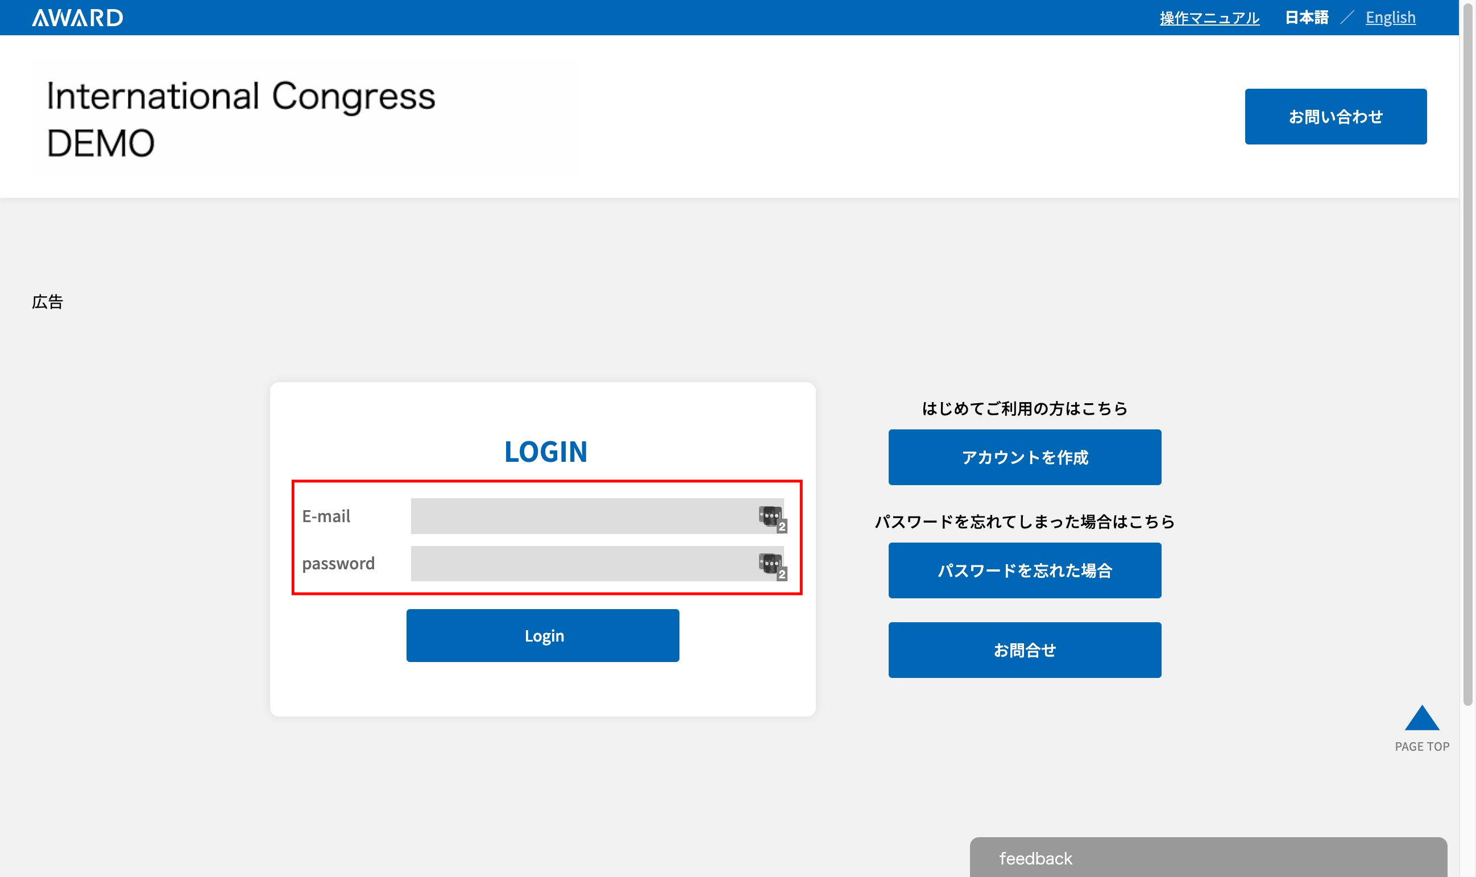
Task: Open the feedback tab
Action: point(1208,858)
